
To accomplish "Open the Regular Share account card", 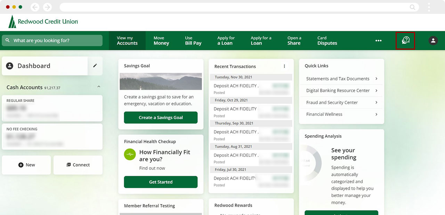I will [52, 108].
